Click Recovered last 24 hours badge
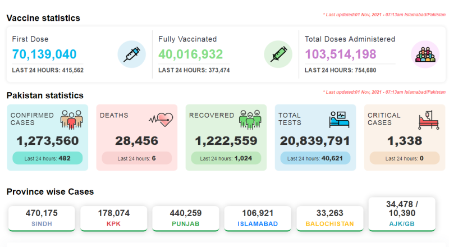 click(x=226, y=158)
